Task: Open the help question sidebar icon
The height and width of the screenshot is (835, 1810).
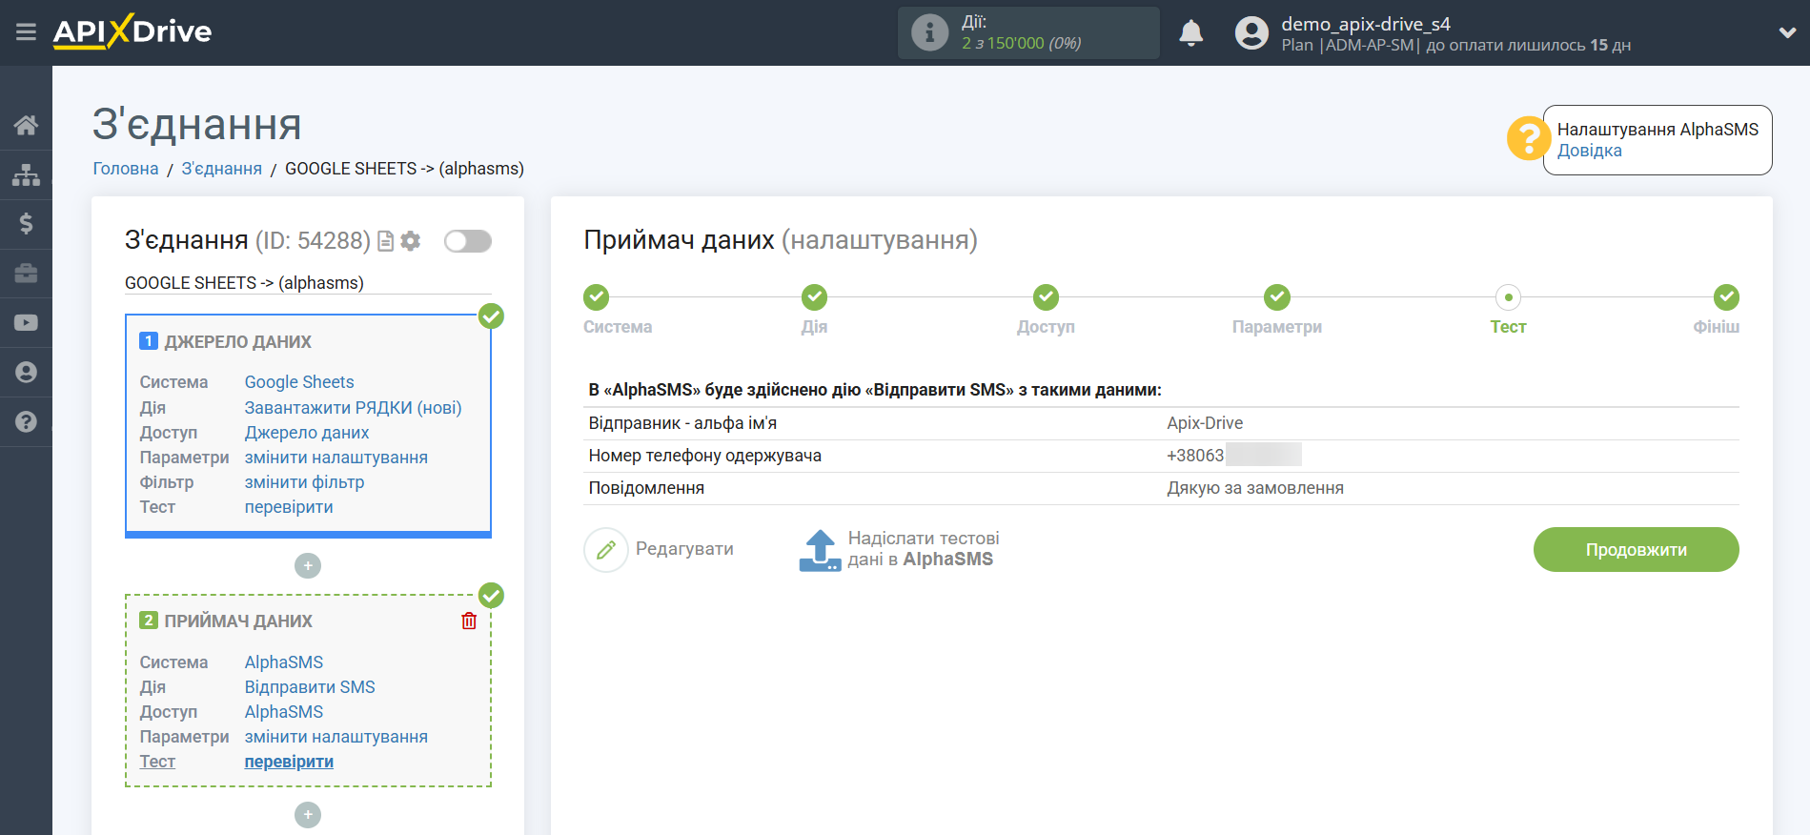Action: tap(26, 422)
